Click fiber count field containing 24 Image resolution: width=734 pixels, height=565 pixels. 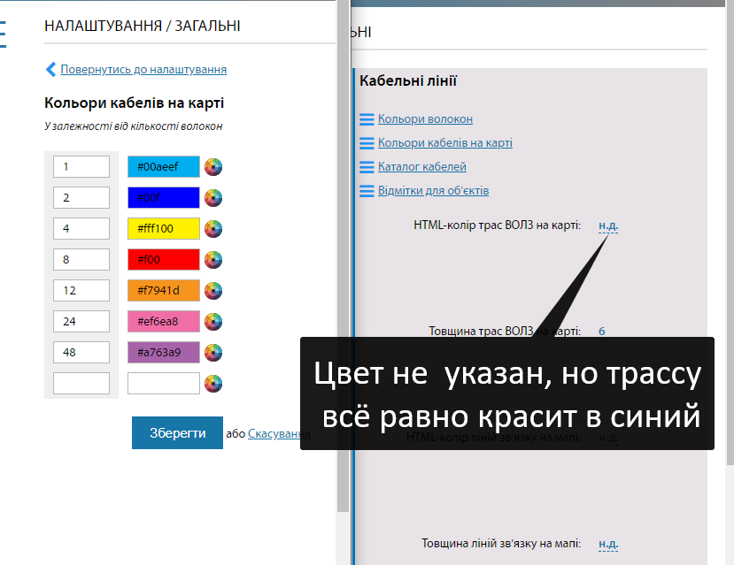point(81,322)
